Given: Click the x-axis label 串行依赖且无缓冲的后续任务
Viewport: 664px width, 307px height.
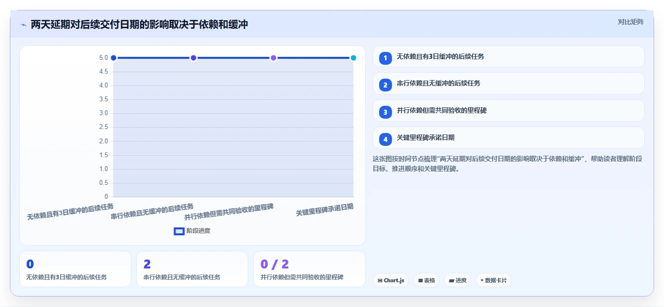Looking at the screenshot, I should pyautogui.click(x=152, y=212).
